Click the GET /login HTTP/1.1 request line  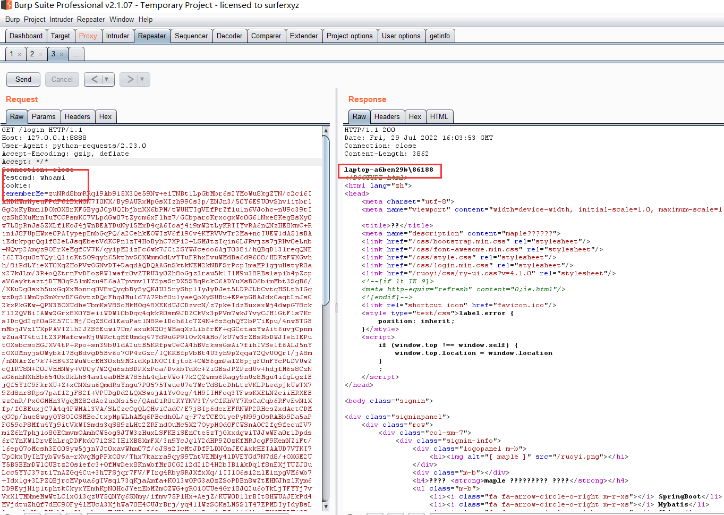[x=42, y=130]
